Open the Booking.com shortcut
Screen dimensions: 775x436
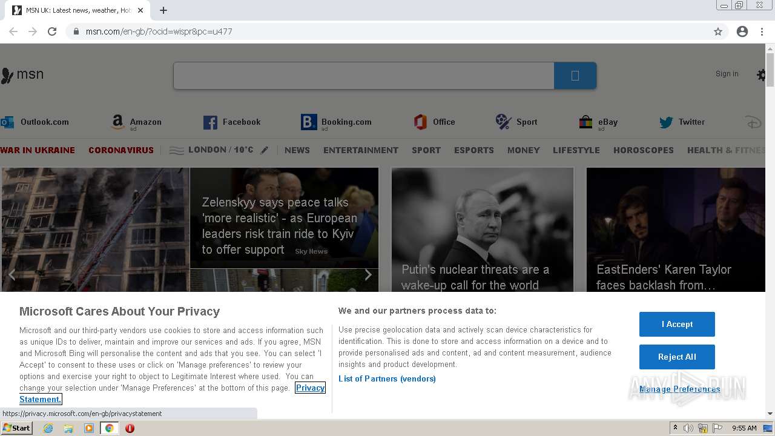pyautogui.click(x=336, y=122)
